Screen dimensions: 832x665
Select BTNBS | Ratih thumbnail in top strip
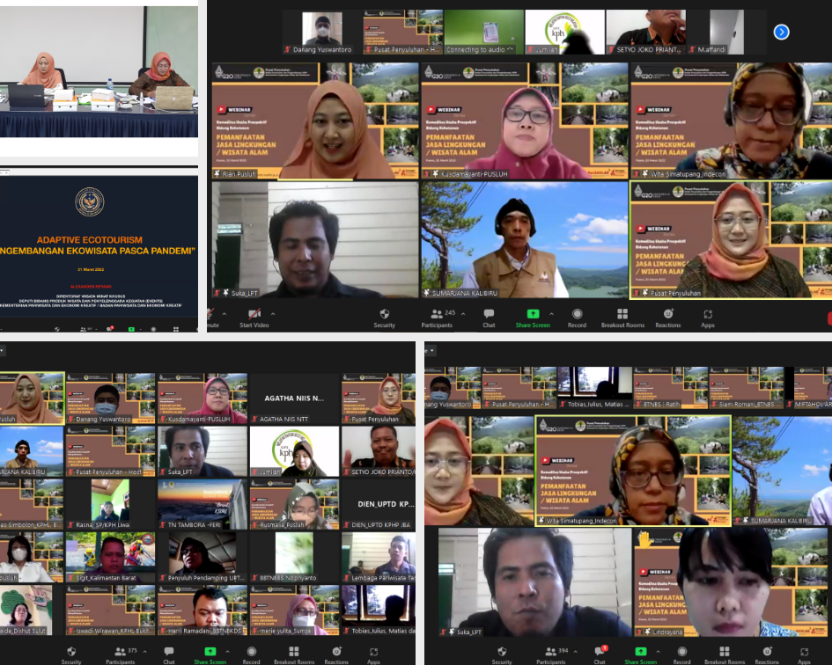click(670, 388)
